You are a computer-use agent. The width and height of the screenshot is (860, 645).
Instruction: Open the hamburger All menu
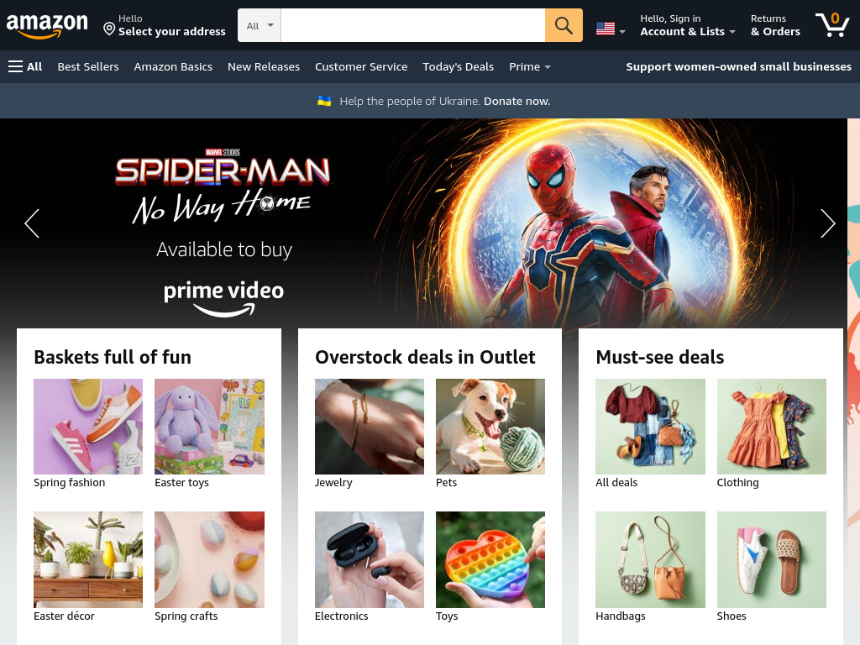click(x=25, y=67)
